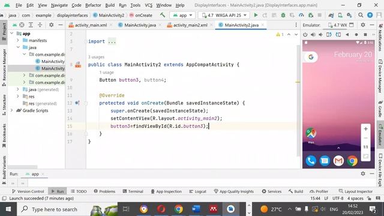Open the Navigate menu

[59, 5]
